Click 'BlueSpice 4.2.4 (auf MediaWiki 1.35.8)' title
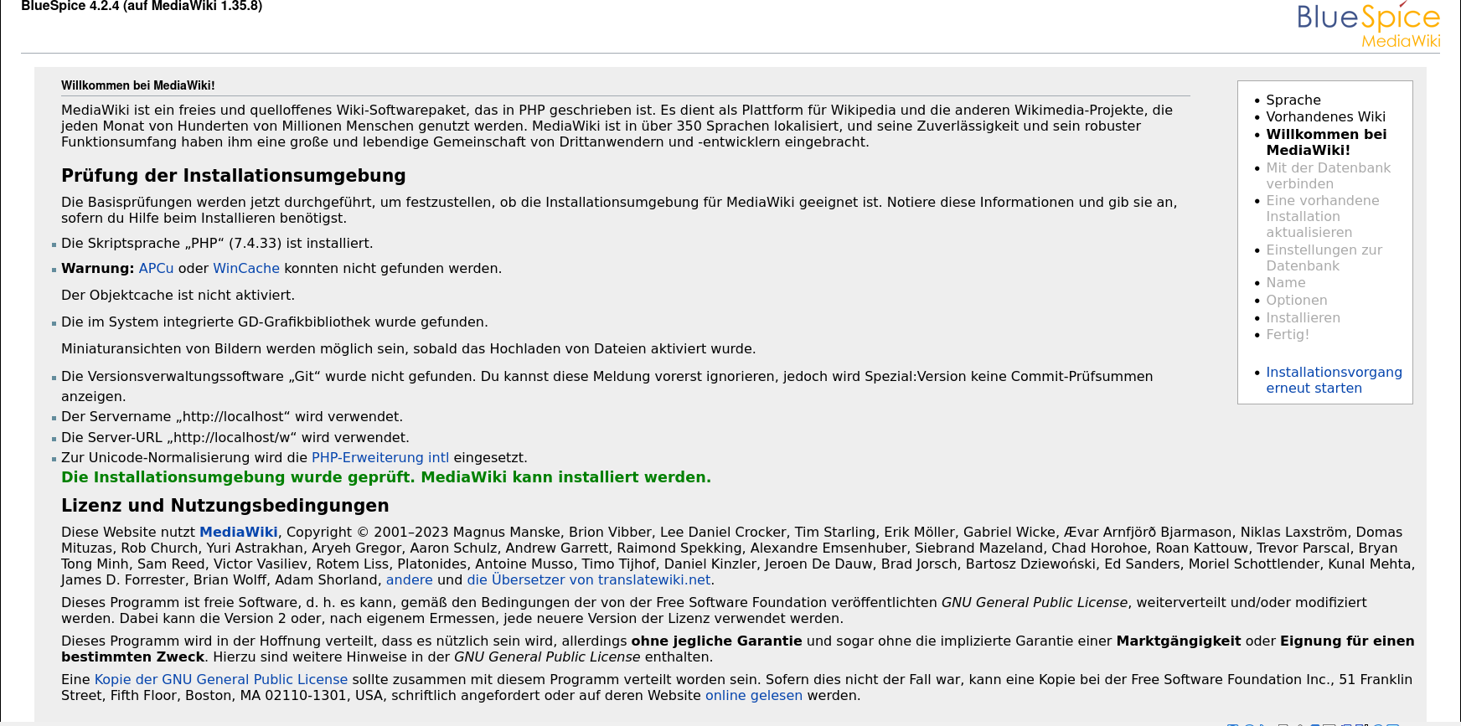This screenshot has width=1461, height=726. [x=142, y=7]
